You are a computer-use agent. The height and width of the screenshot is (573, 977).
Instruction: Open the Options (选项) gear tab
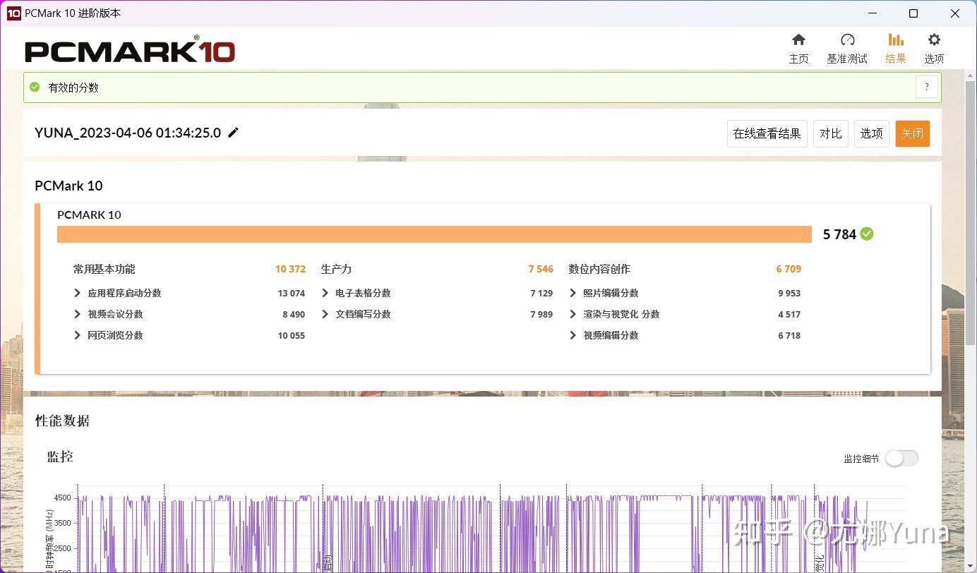pyautogui.click(x=934, y=49)
